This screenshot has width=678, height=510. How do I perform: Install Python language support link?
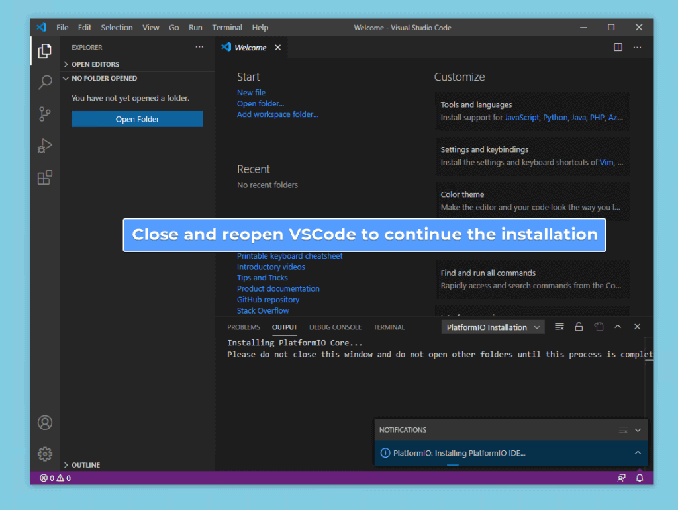pos(556,118)
